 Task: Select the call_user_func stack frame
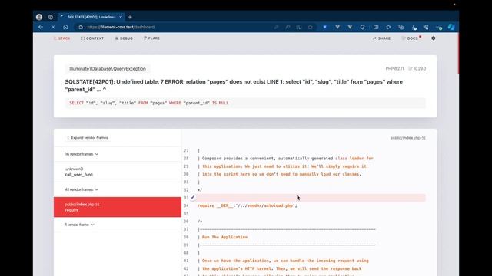coord(118,172)
